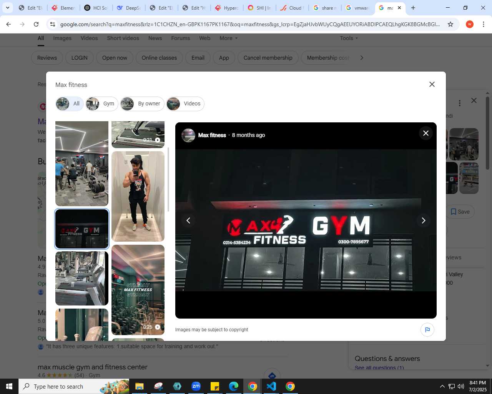Open the treadmill row photo thumbnail
Image resolution: width=492 pixels, height=394 pixels.
[82, 278]
